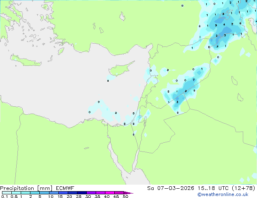Viewport: 257px width, 198px height.
Task: Click the 'Precipitation [mm]' title text
Action: pos(26,188)
